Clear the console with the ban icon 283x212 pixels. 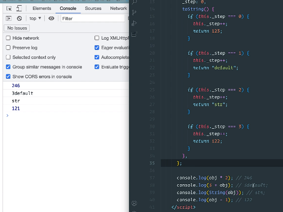click(x=19, y=18)
